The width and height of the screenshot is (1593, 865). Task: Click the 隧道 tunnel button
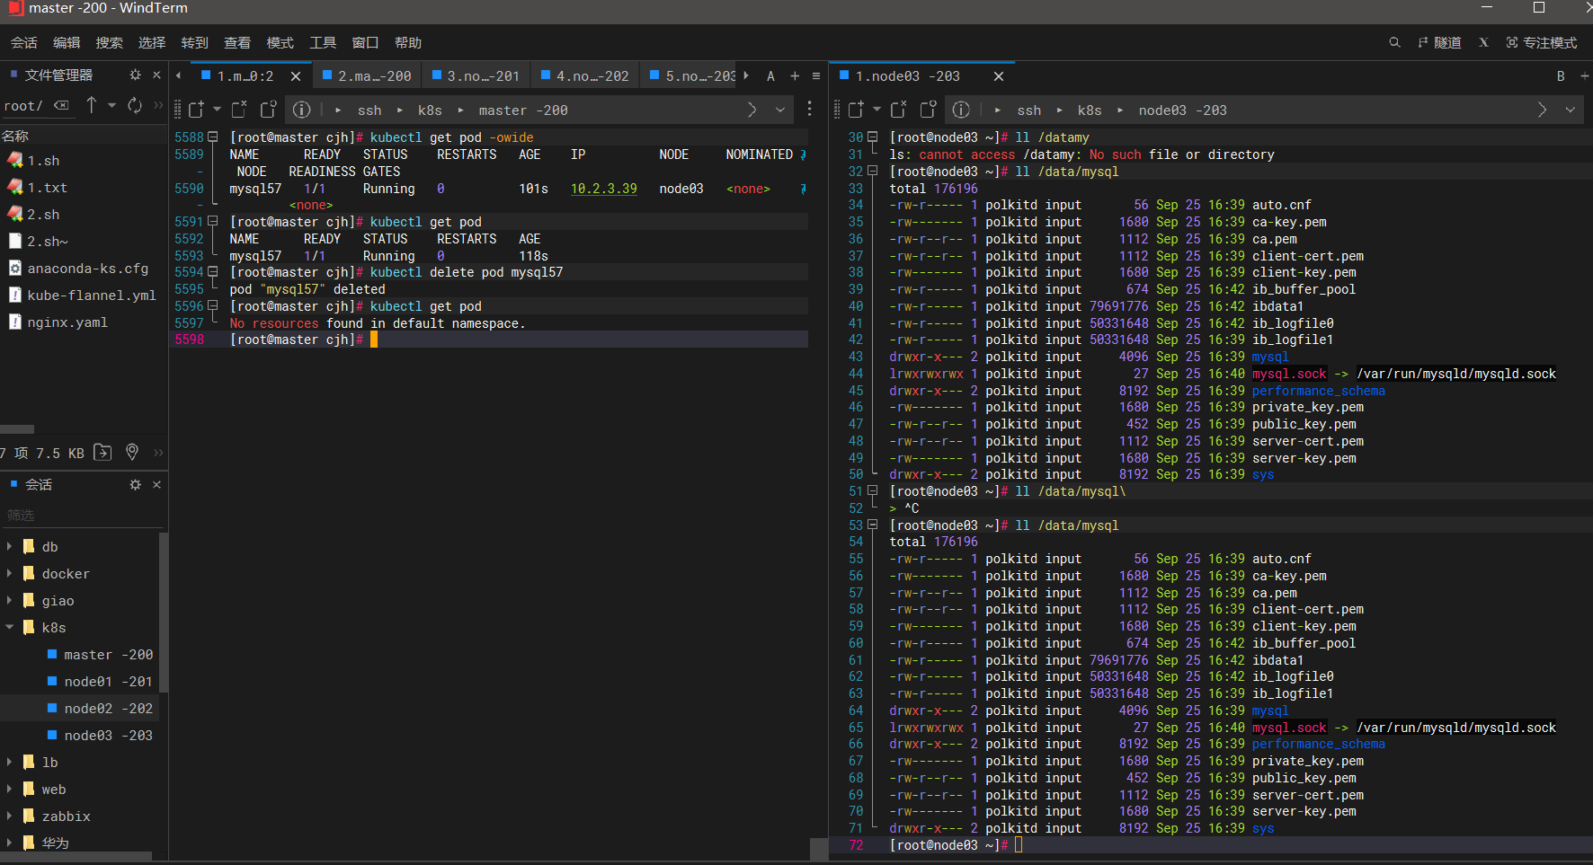pos(1439,42)
